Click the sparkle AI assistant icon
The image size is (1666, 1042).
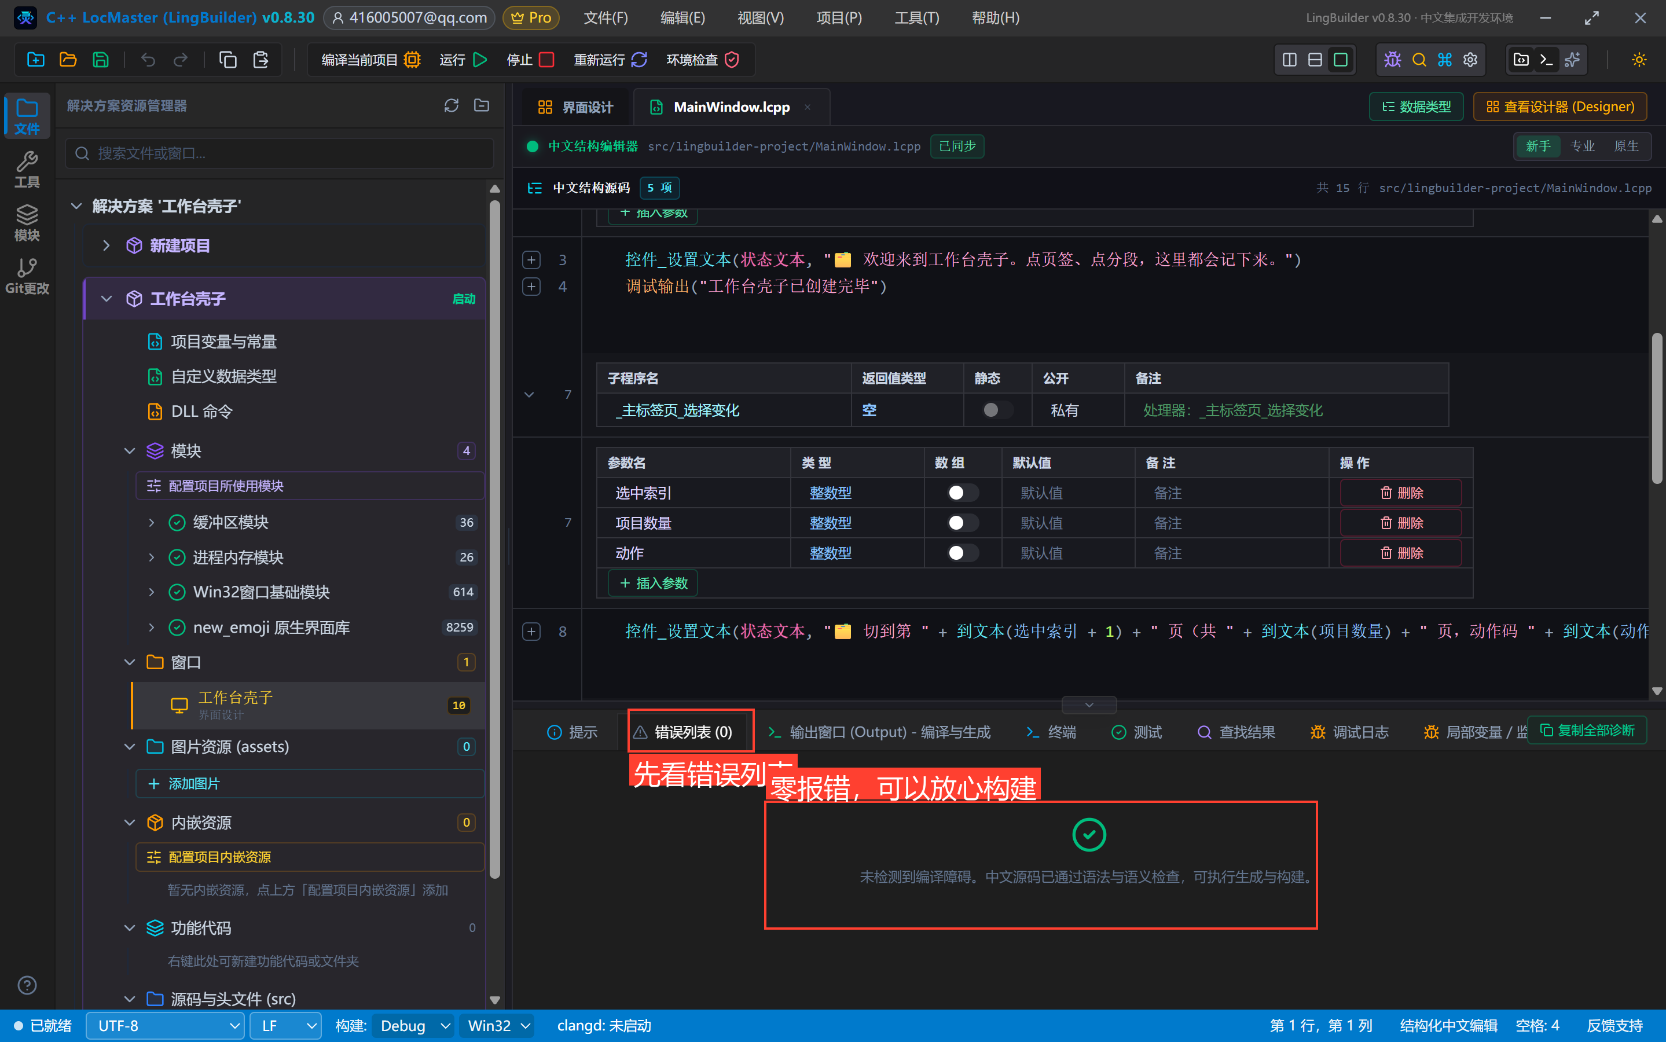[x=1573, y=59]
